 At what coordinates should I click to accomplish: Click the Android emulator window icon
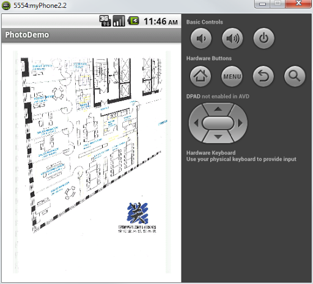coord(6,5)
